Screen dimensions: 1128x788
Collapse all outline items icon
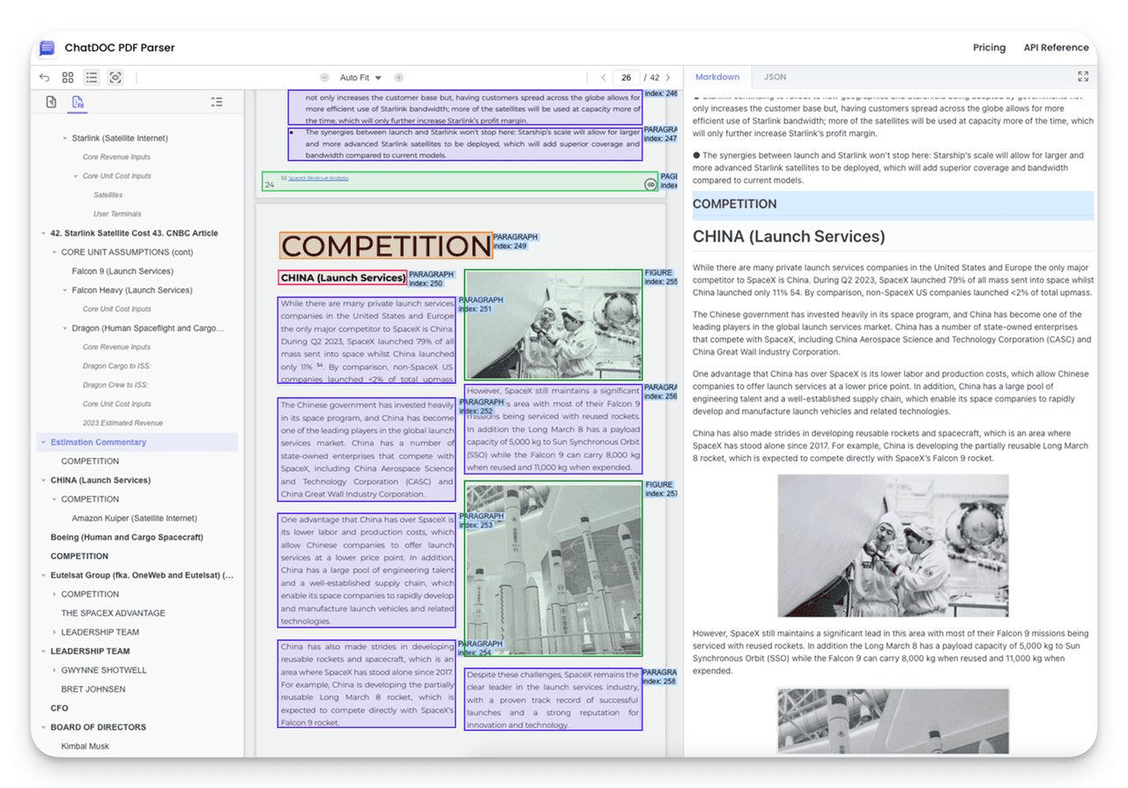pos(217,102)
